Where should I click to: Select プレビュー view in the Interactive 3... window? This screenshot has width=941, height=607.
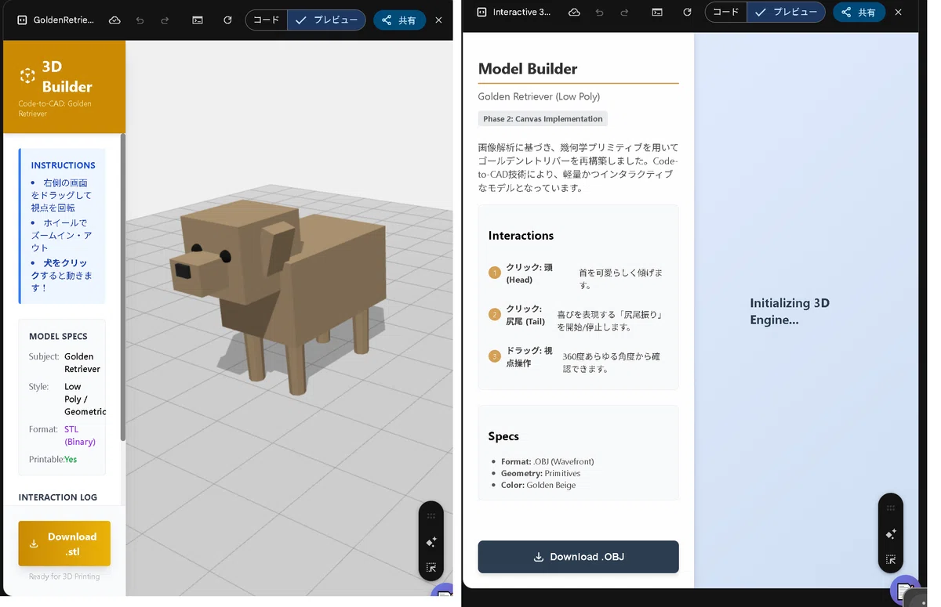tap(786, 13)
